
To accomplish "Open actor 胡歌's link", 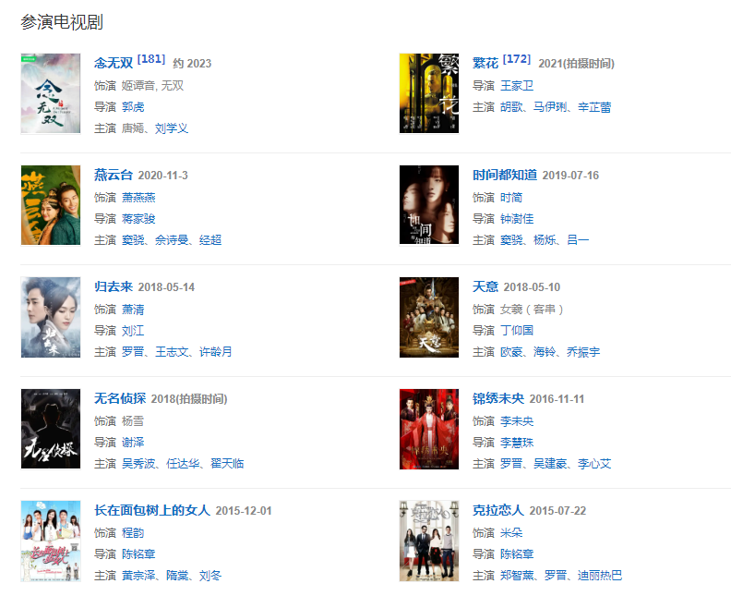I will click(x=511, y=107).
